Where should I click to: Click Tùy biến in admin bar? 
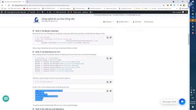coord(31,12)
